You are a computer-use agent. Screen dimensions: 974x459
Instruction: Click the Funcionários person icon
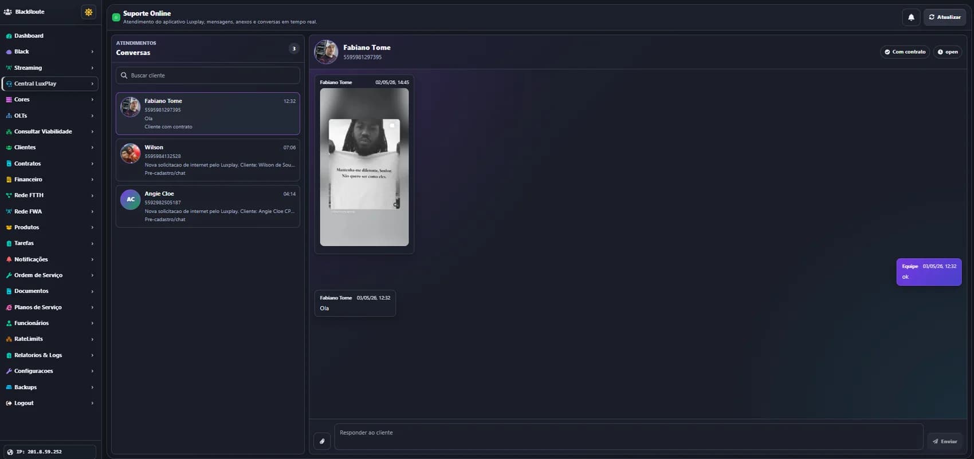click(x=9, y=323)
